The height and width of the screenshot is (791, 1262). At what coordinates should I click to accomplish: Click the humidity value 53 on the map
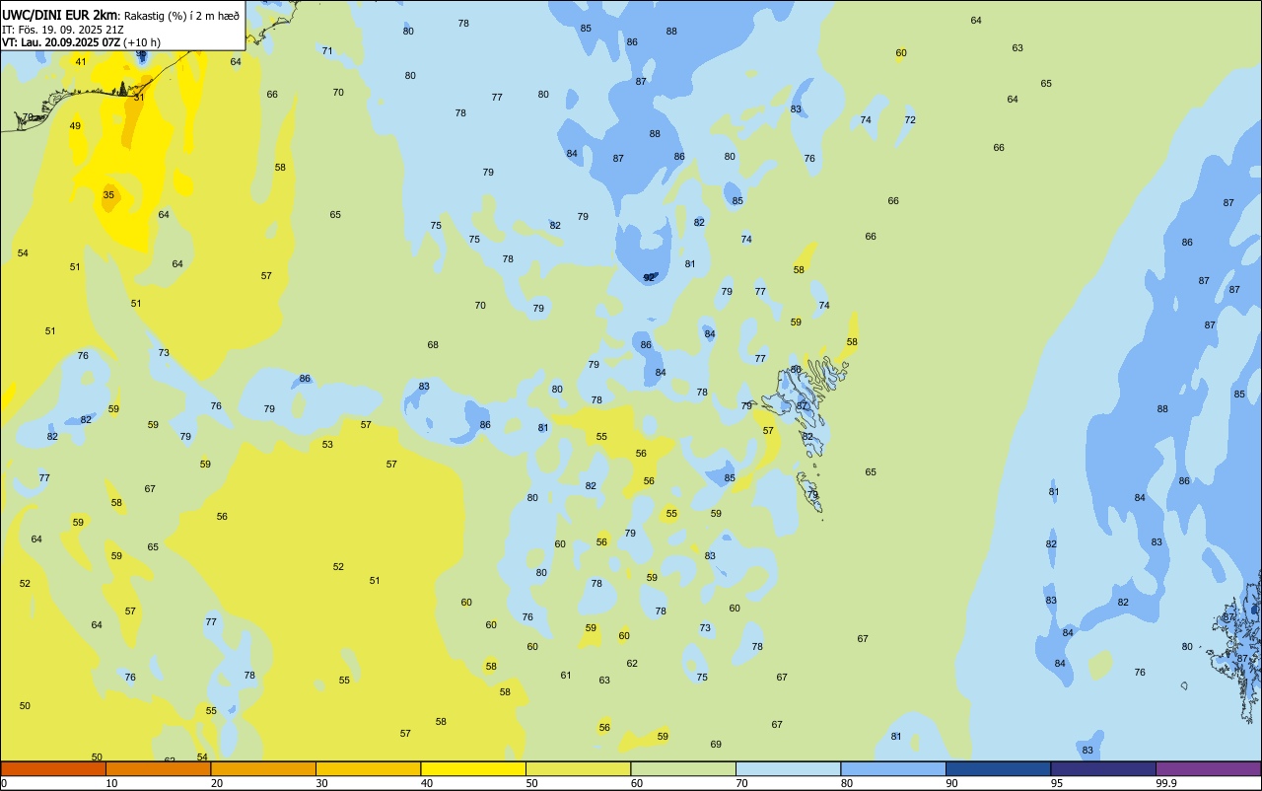327,445
